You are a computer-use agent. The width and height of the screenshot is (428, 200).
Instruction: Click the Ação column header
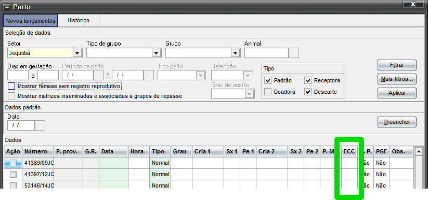[13, 152]
